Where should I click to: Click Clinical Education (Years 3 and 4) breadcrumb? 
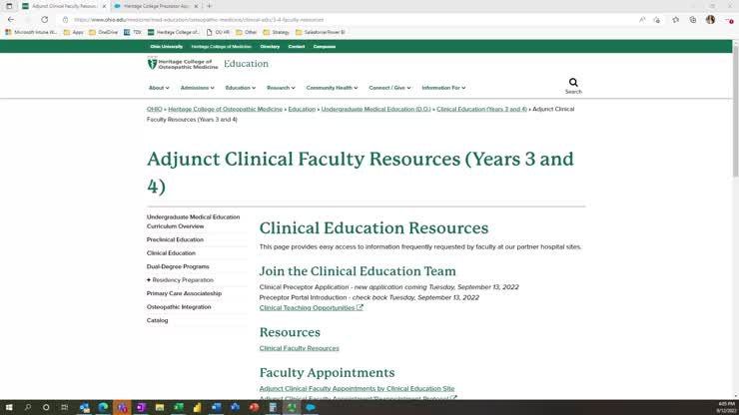pyautogui.click(x=481, y=109)
